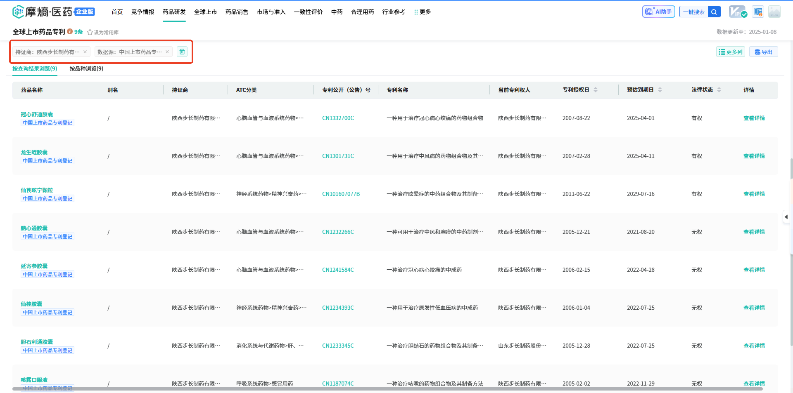
Task: Open patent CN1332700C
Action: coord(338,118)
